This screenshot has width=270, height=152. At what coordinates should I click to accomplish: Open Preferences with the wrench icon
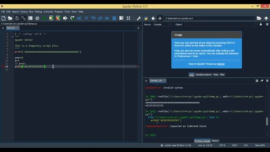(139, 18)
